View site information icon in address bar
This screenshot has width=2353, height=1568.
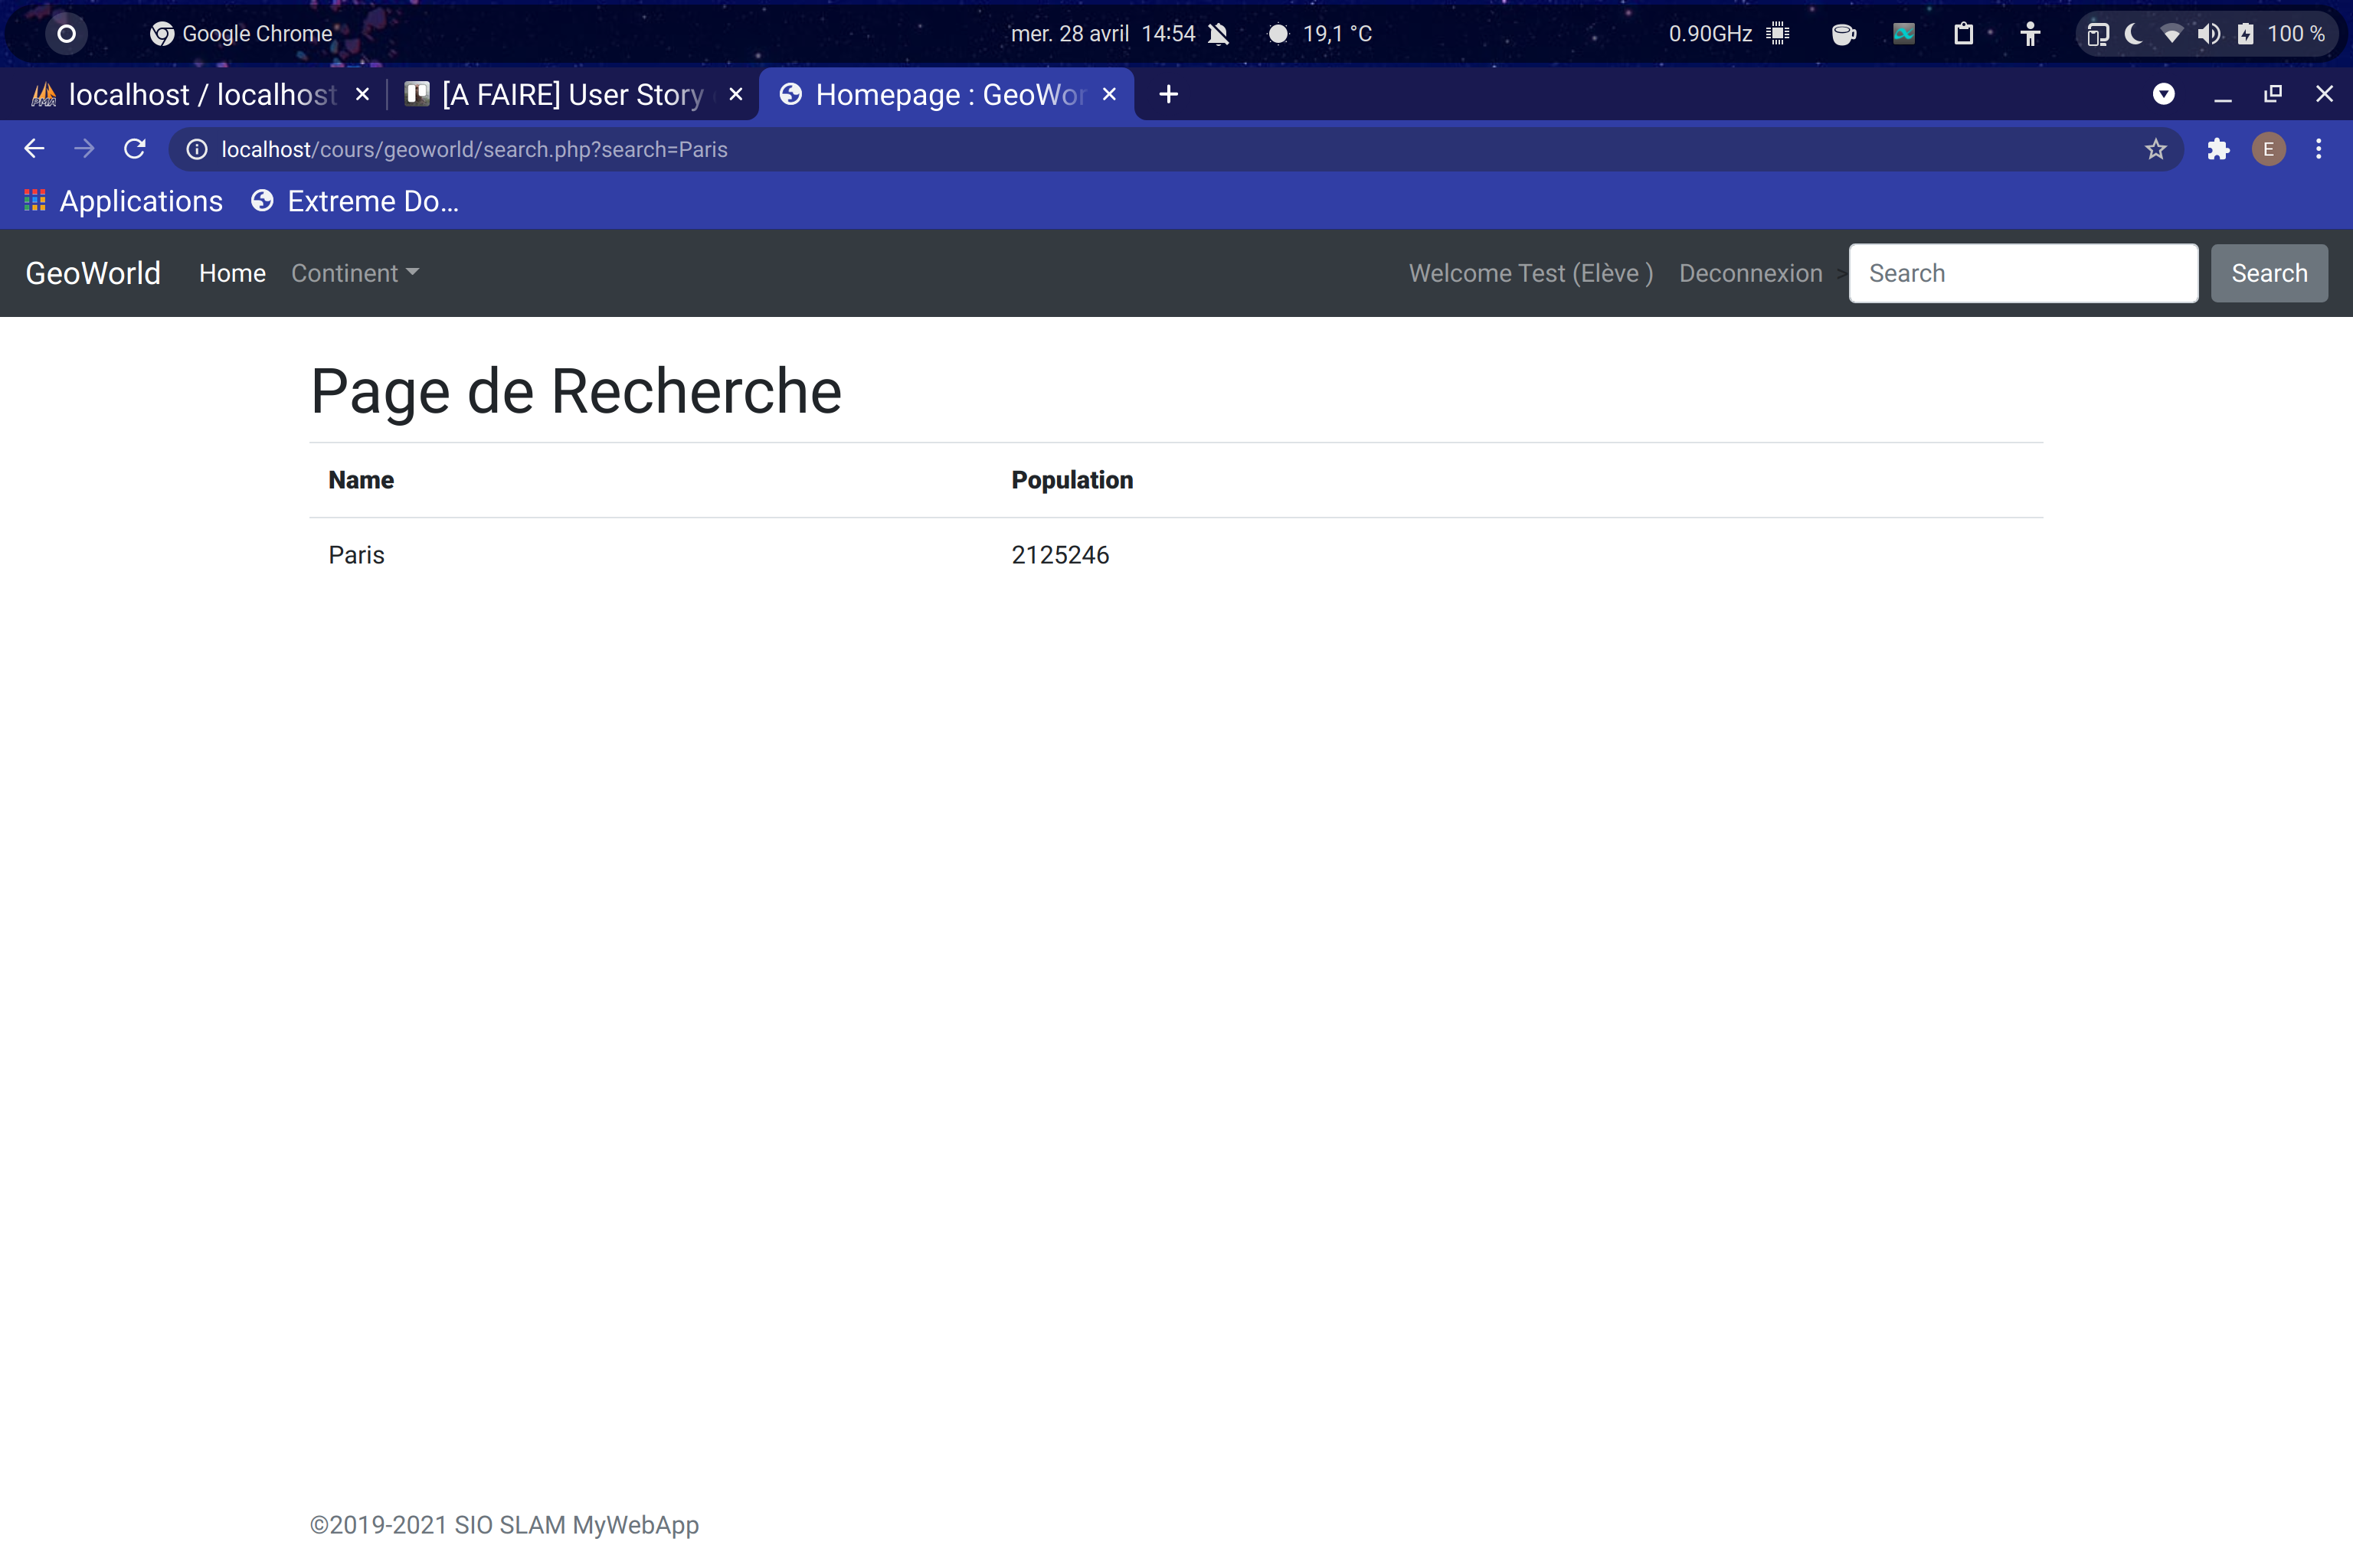point(197,149)
